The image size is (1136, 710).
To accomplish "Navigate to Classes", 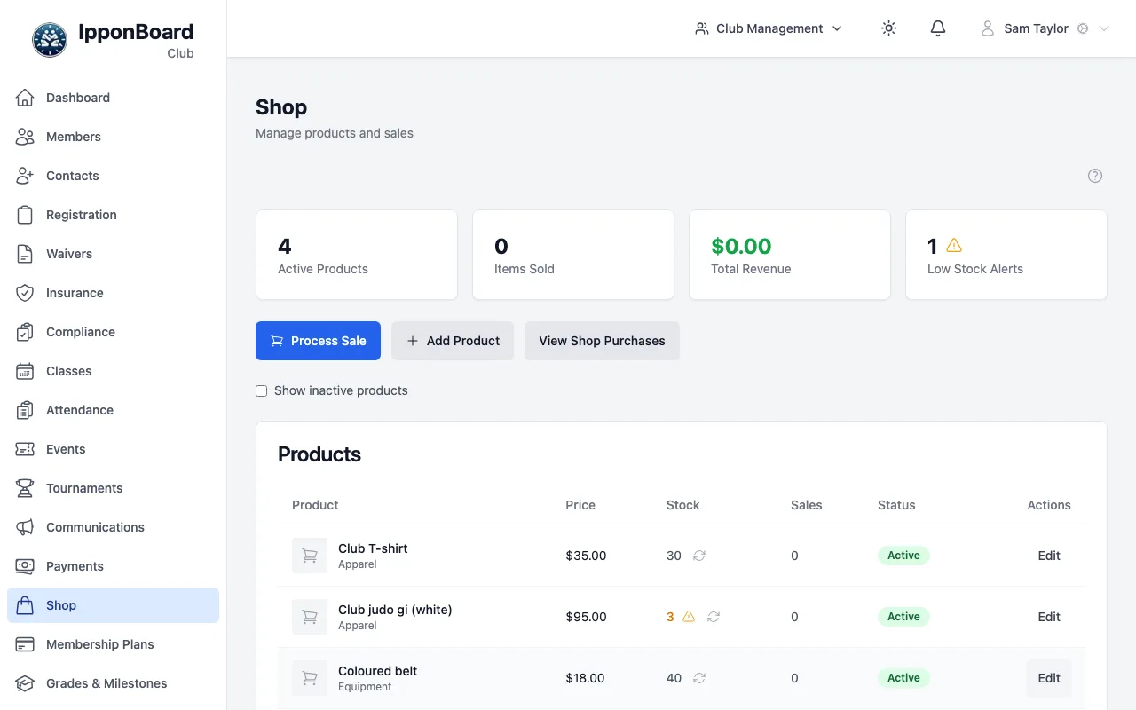I will pyautogui.click(x=113, y=371).
